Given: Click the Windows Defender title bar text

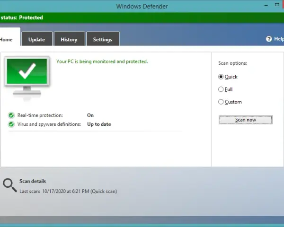Looking at the screenshot, I should pyautogui.click(x=142, y=6).
